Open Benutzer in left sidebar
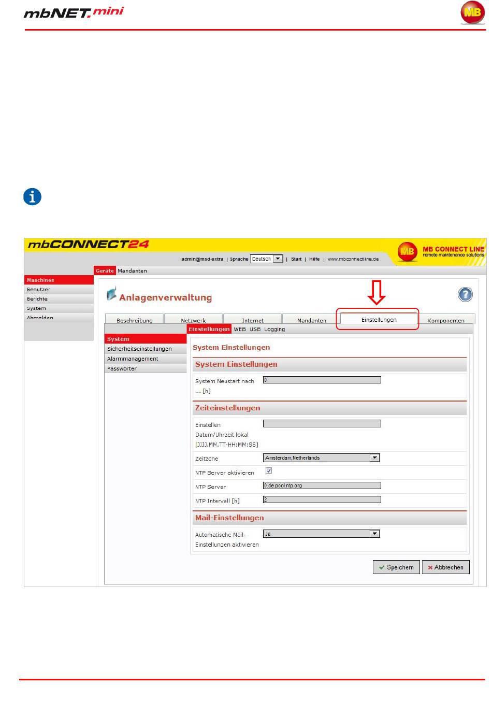Screen dimensions: 492x714 click(59, 289)
